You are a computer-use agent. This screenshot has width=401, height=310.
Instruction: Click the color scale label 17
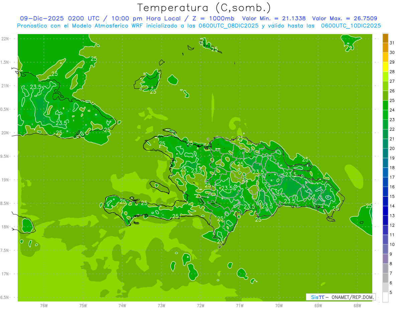pos(392,177)
